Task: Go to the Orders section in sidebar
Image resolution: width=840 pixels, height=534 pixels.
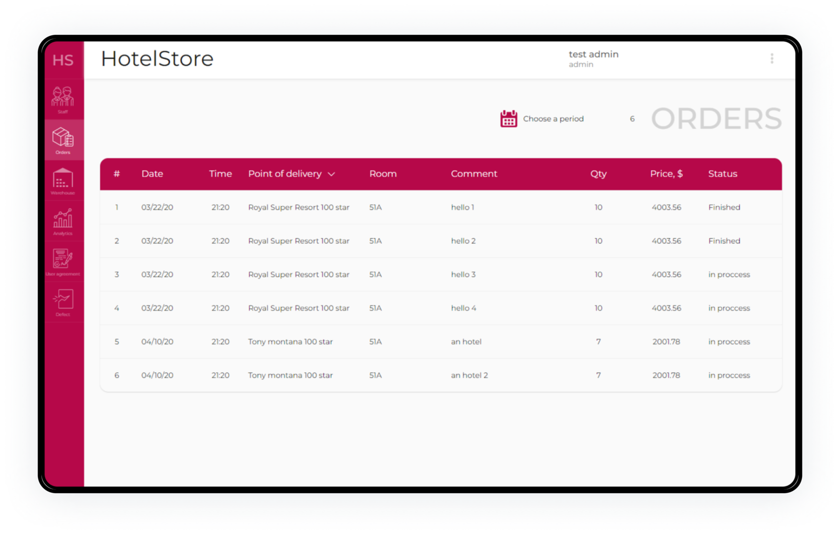Action: 63,140
